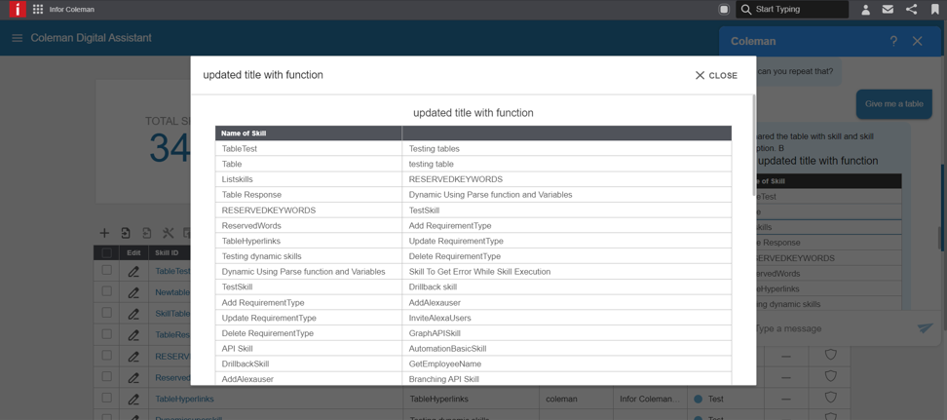
Task: Select the 'AutomationBasicSkill' cell
Action: (x=566, y=348)
